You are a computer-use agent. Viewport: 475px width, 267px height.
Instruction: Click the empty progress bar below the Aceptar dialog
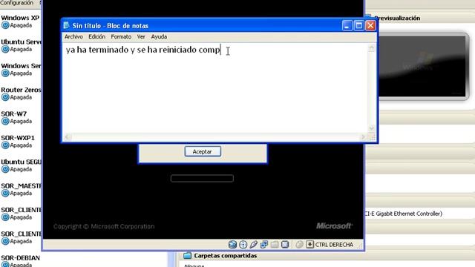(x=202, y=178)
